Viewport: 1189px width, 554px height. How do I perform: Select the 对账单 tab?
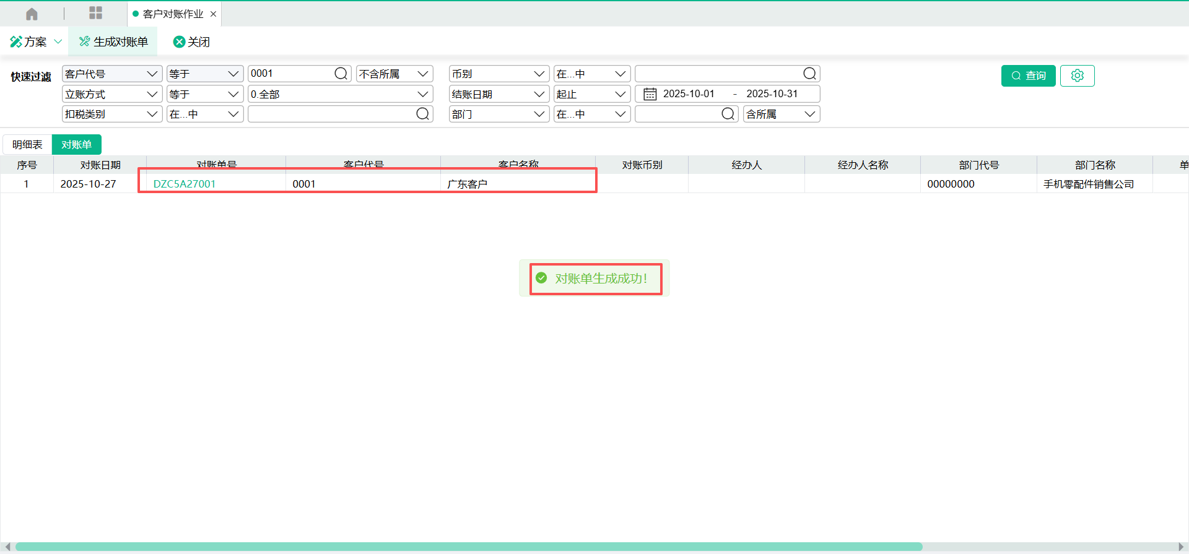pyautogui.click(x=76, y=144)
